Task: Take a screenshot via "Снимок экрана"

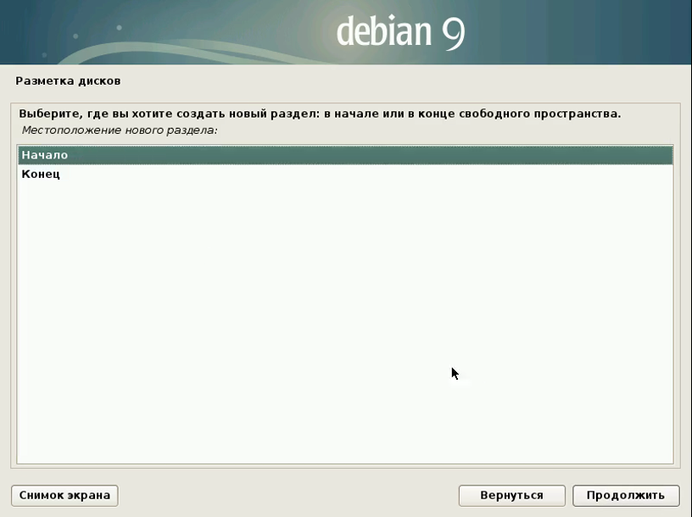Action: click(64, 495)
